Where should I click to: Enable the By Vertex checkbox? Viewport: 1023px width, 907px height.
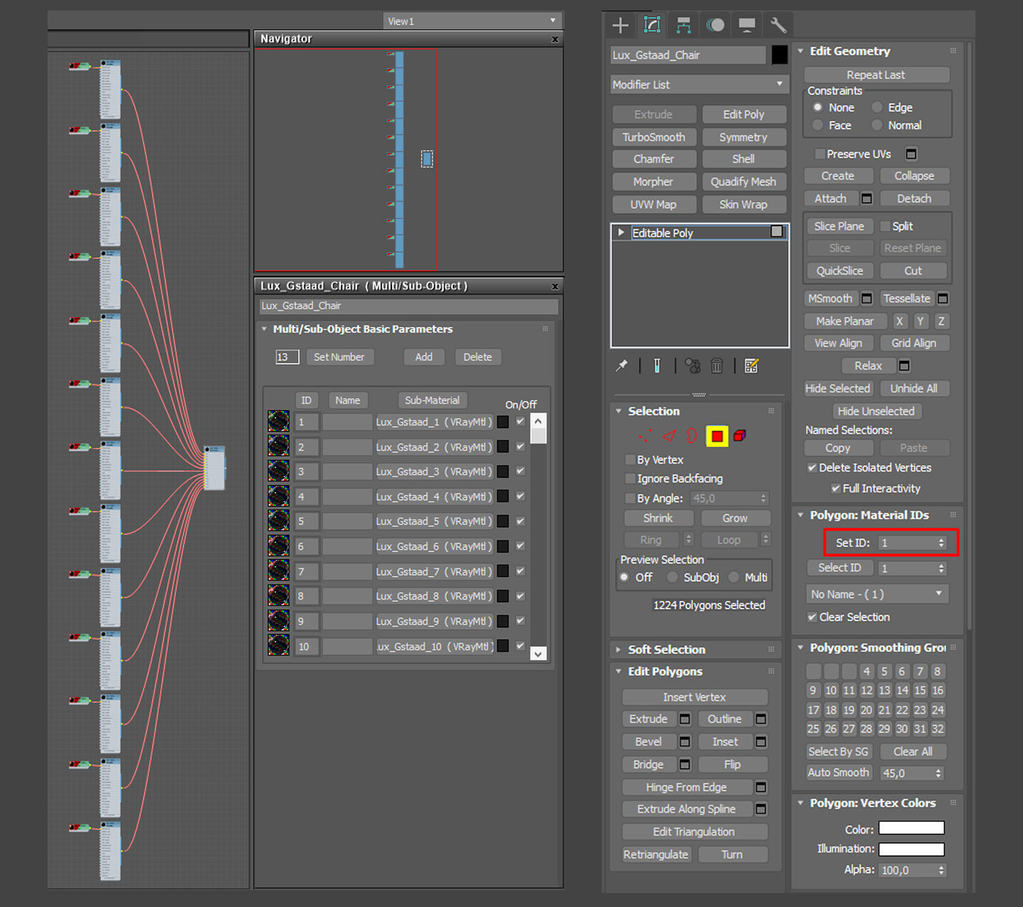pyautogui.click(x=630, y=460)
